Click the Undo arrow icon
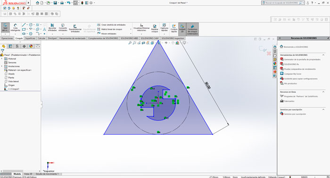Image resolution: width=330 pixels, height=178 pixels. coord(68,3)
